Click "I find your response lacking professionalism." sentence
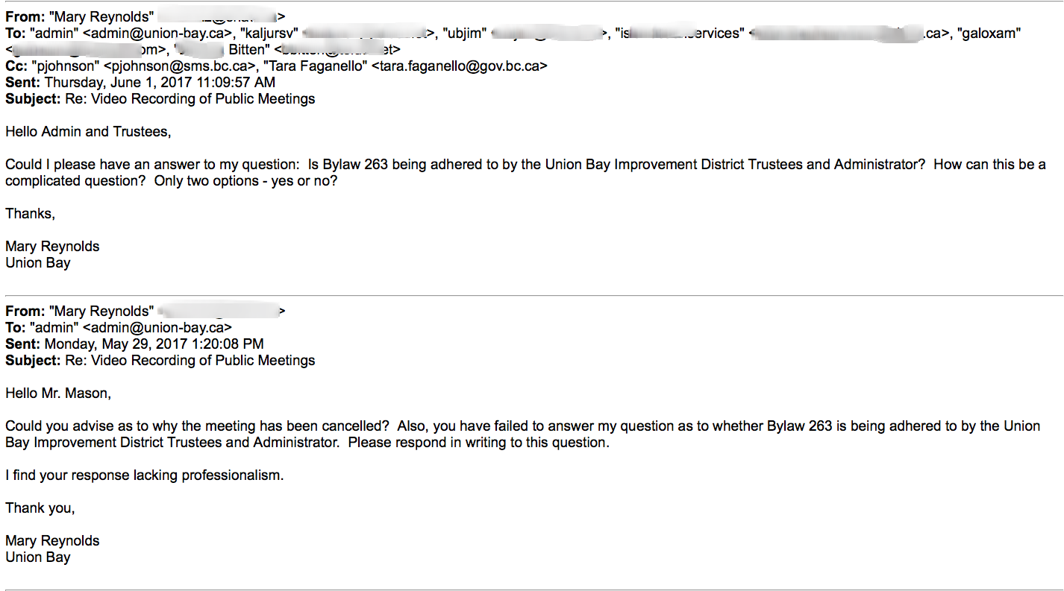 (x=145, y=475)
